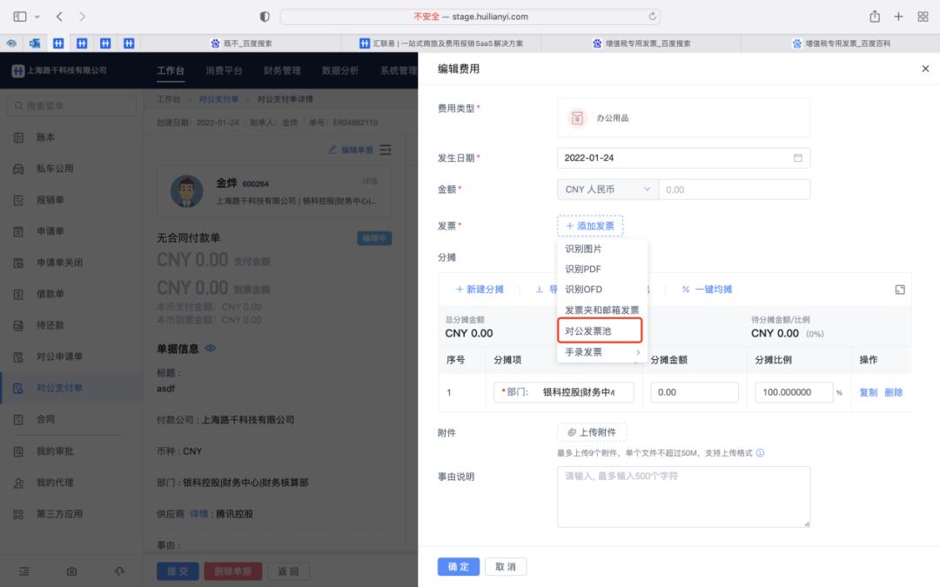Click the headset support icon at the bottom
Viewport: 940px width, 587px height.
[x=120, y=571]
